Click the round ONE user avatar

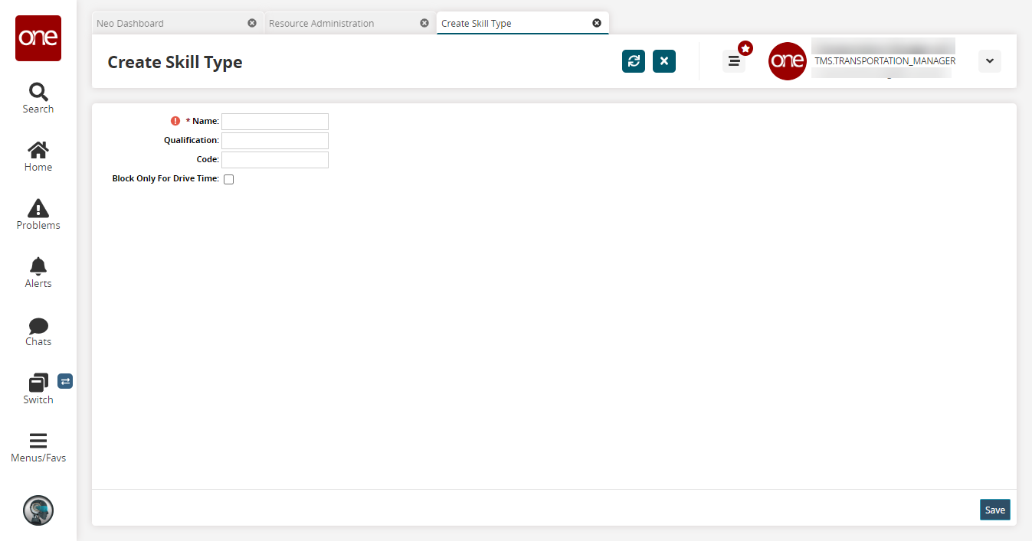click(788, 61)
